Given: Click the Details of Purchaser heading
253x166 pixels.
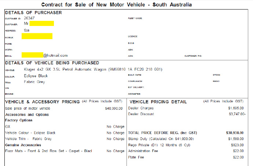Looking at the screenshot, I should 33,13.
